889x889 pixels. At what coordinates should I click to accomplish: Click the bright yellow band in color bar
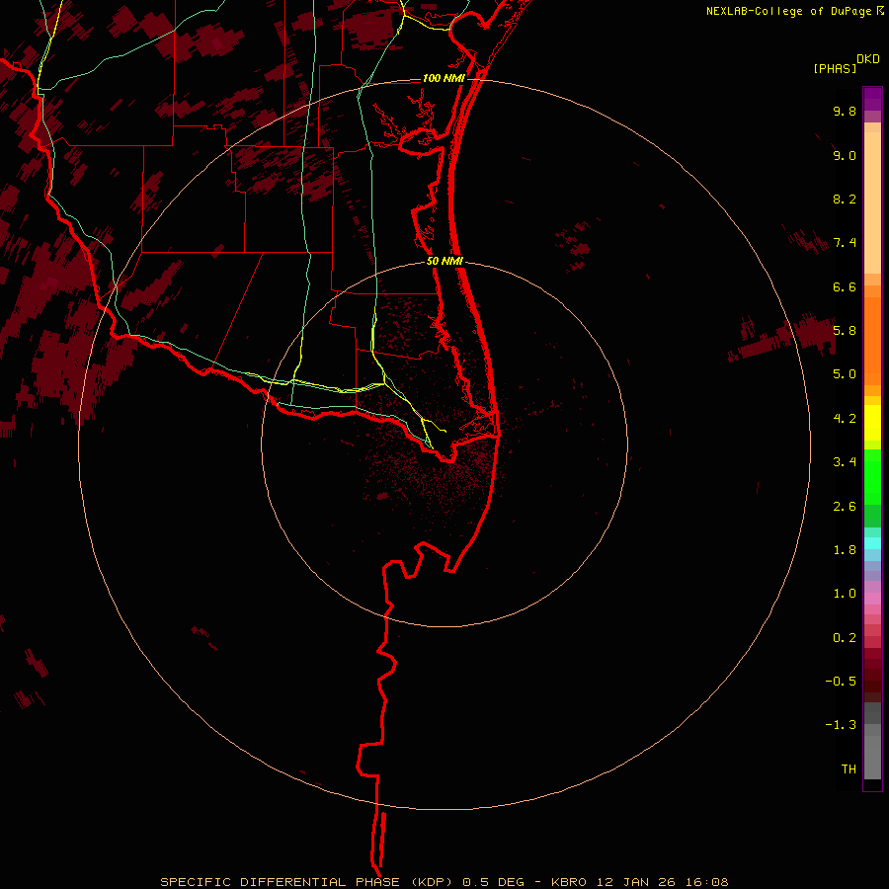[x=872, y=423]
